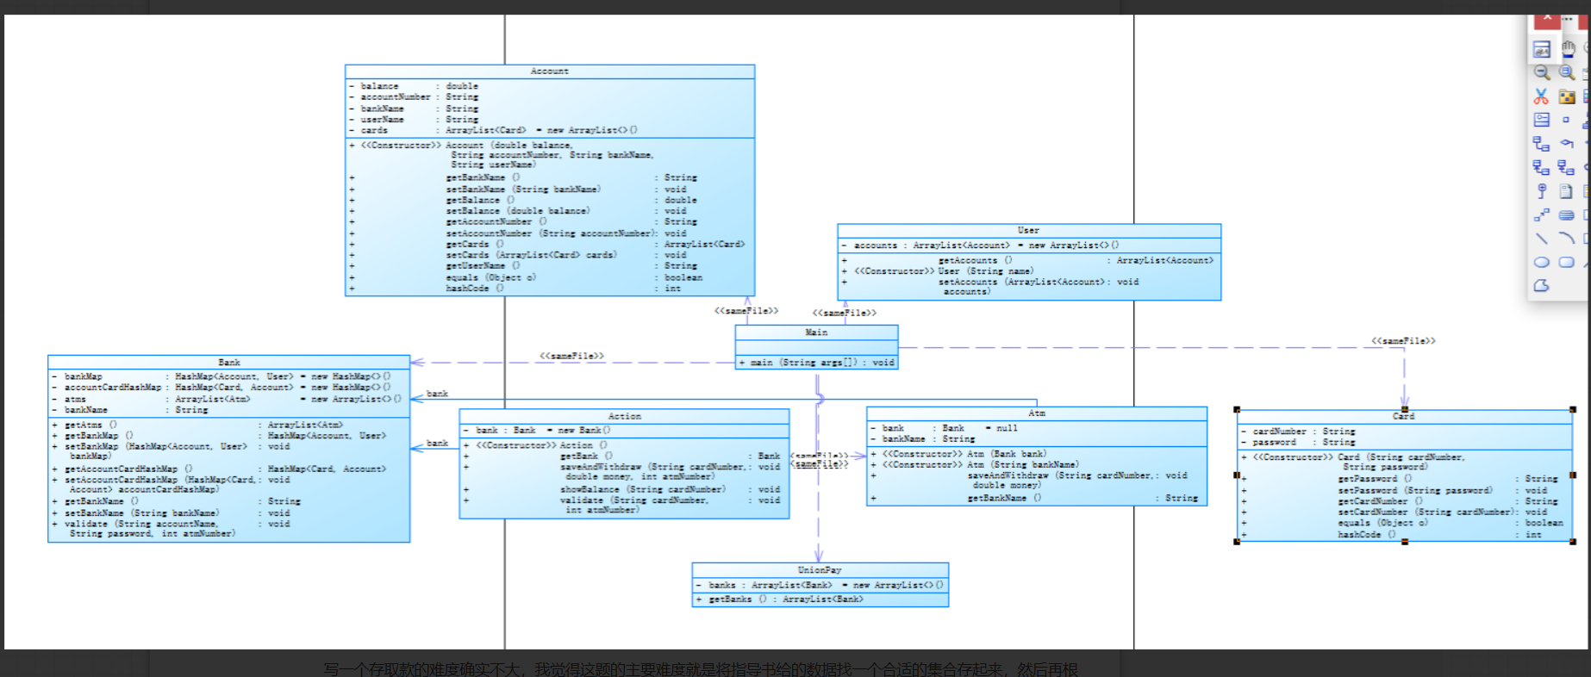The height and width of the screenshot is (677, 1591).
Task: Pick the straight line drawing tool
Action: click(x=1542, y=238)
